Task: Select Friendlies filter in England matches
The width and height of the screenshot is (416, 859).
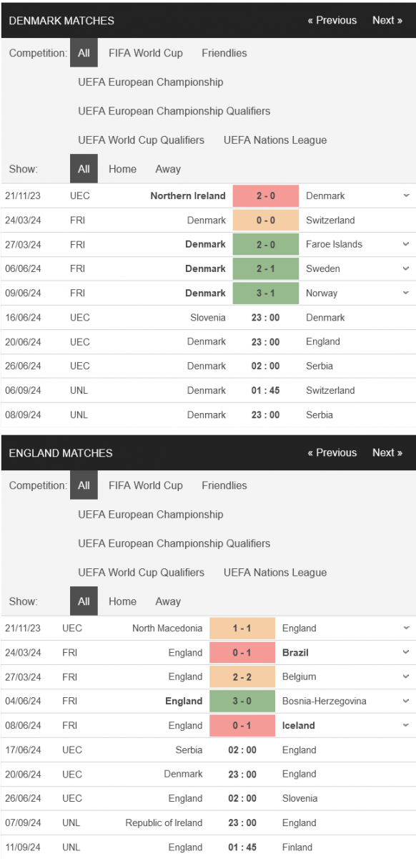Action: point(224,485)
